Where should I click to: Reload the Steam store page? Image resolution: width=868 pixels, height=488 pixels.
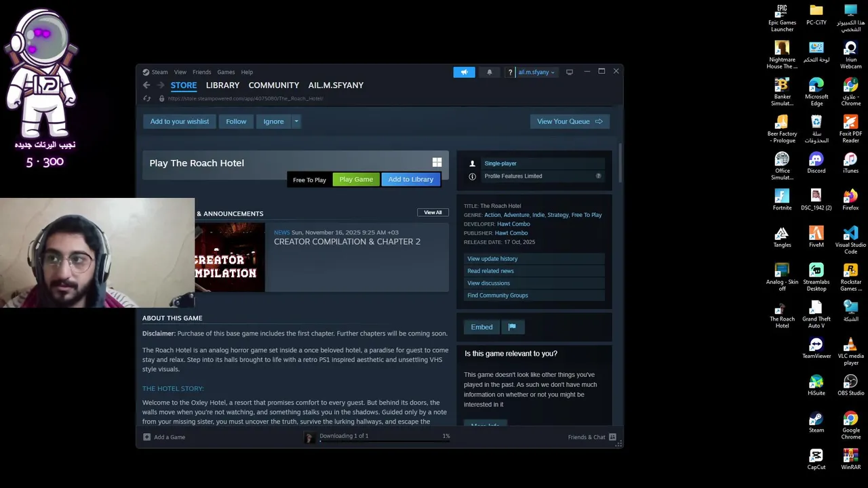146,98
